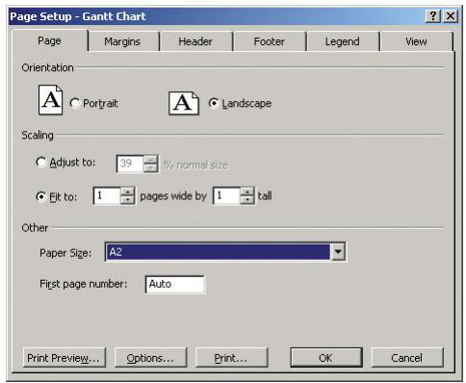Image resolution: width=466 pixels, height=383 pixels.
Task: Click the Adjust to percent field
Action: tap(130, 164)
